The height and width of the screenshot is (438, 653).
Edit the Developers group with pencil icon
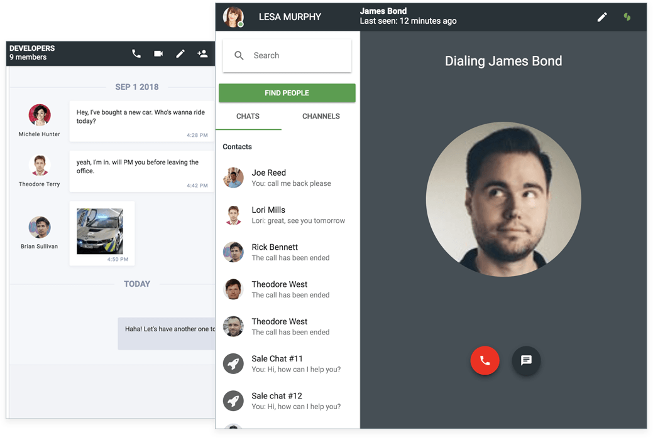point(180,54)
